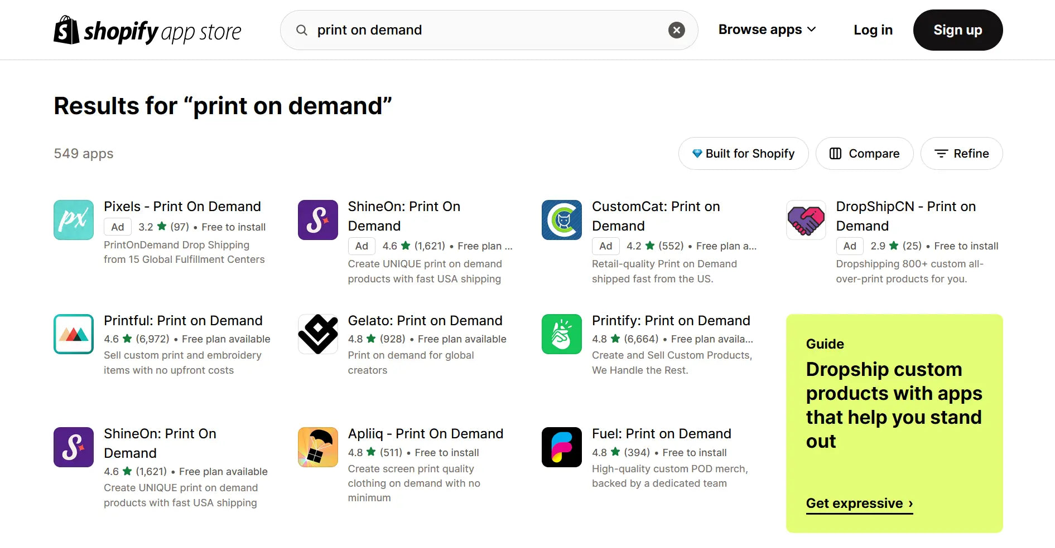This screenshot has width=1055, height=548.
Task: Click the Printful app icon
Action: pos(73,334)
